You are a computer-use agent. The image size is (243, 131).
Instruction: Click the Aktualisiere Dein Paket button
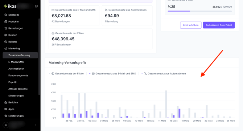point(219,25)
